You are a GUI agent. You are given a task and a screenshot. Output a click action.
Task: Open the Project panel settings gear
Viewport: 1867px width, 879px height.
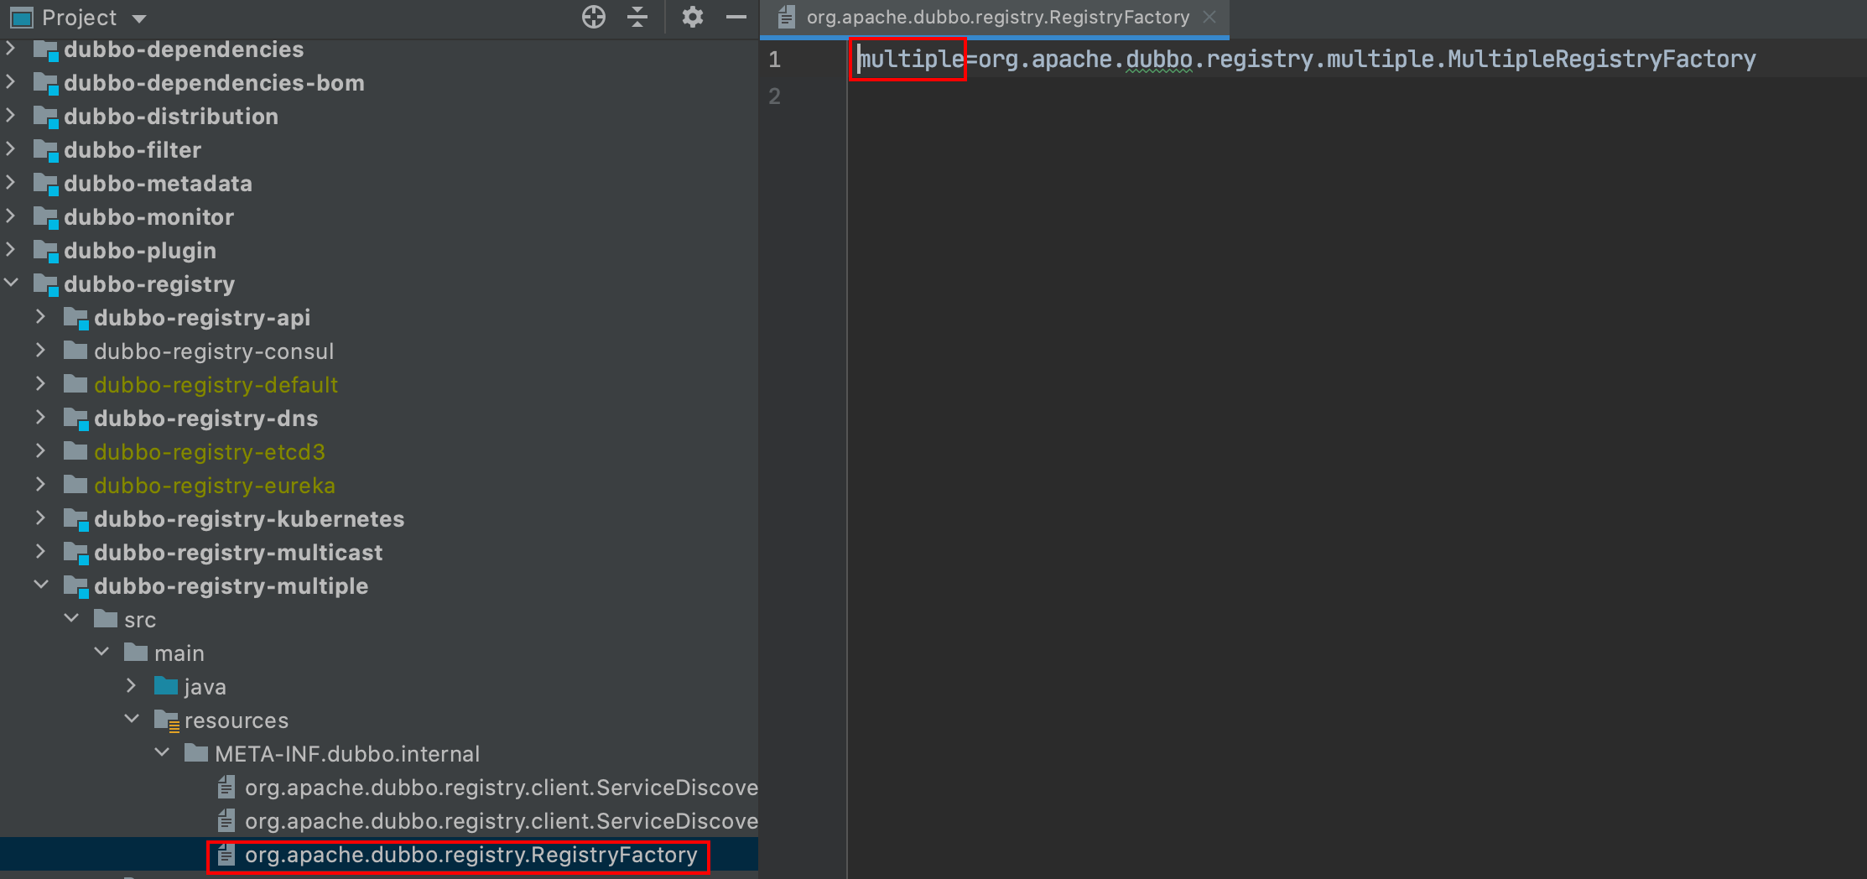(x=692, y=17)
